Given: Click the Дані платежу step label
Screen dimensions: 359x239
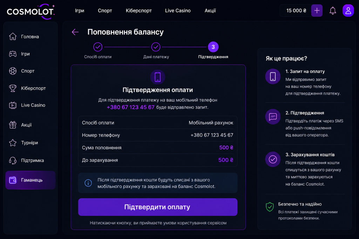Looking at the screenshot, I should [156, 57].
